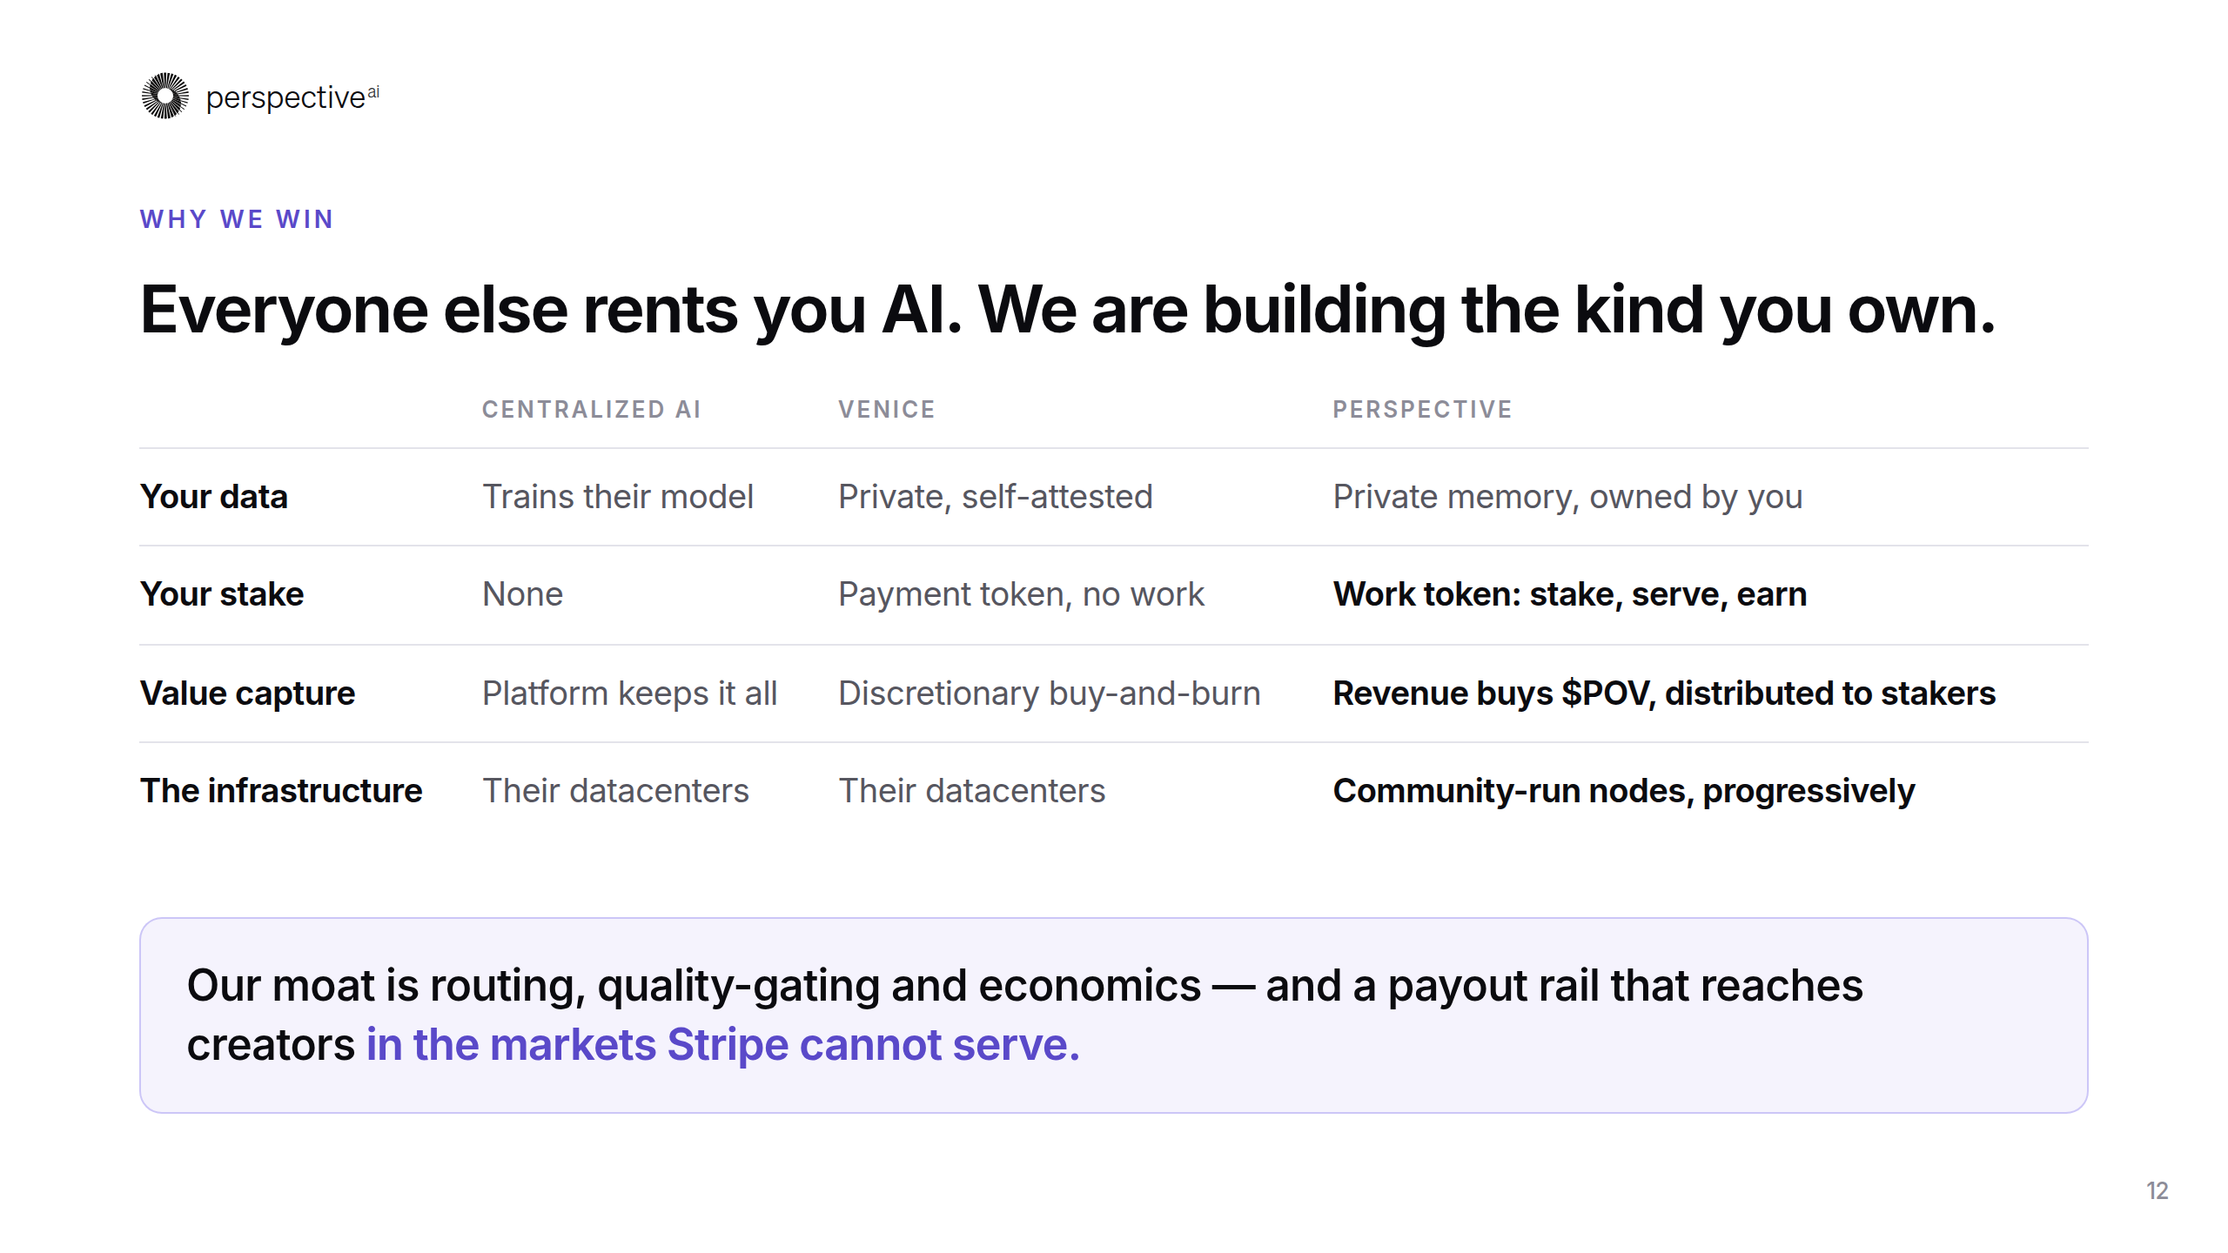The height and width of the screenshot is (1253, 2228).
Task: Click the slide headline about renting AI
Action: [1067, 310]
